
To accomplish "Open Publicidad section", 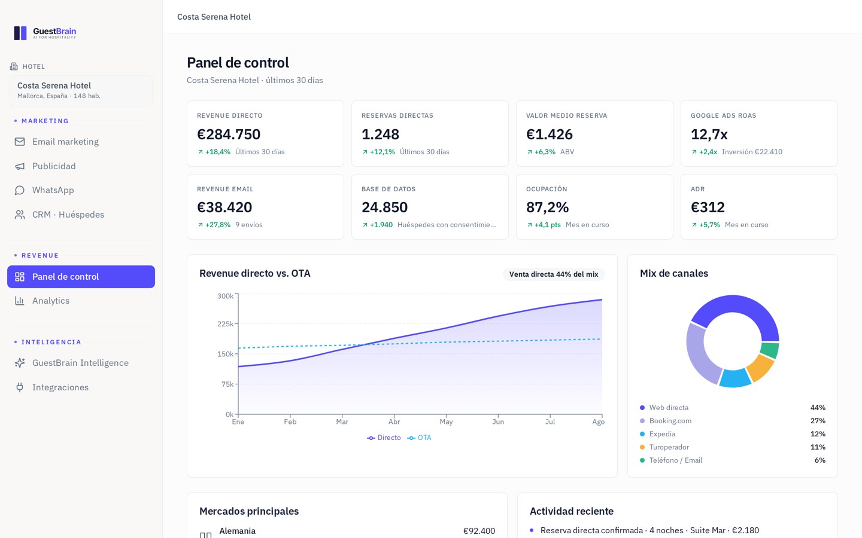I will click(x=81, y=166).
